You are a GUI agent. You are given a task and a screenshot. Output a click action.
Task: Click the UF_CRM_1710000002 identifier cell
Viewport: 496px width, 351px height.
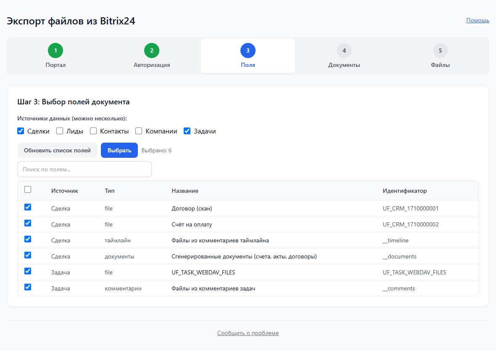[411, 224]
